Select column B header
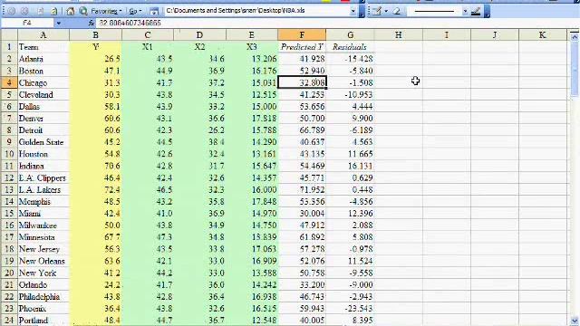This screenshot has height=326, width=580. [95, 35]
